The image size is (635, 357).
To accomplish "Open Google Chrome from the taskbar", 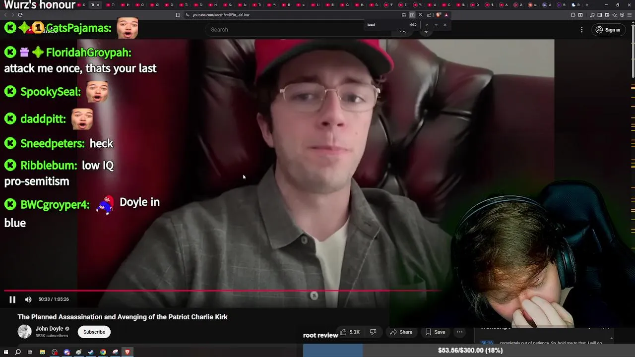I will [x=103, y=352].
